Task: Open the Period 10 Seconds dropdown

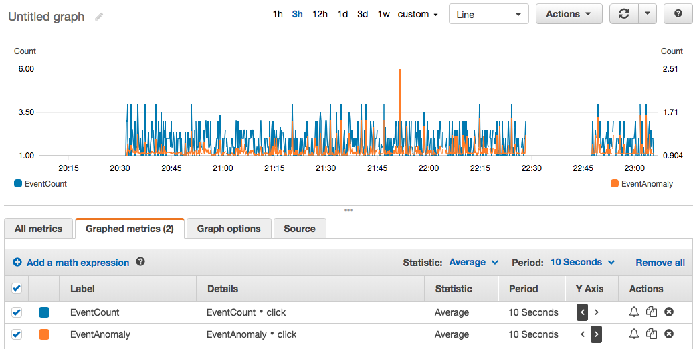Action: [x=583, y=262]
